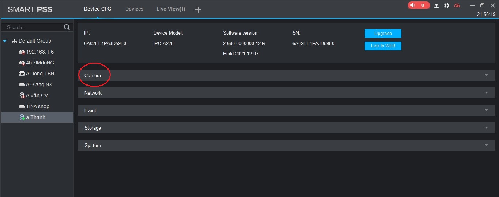Collapse the Default Group tree arrow
This screenshot has width=499, height=197.
point(5,41)
